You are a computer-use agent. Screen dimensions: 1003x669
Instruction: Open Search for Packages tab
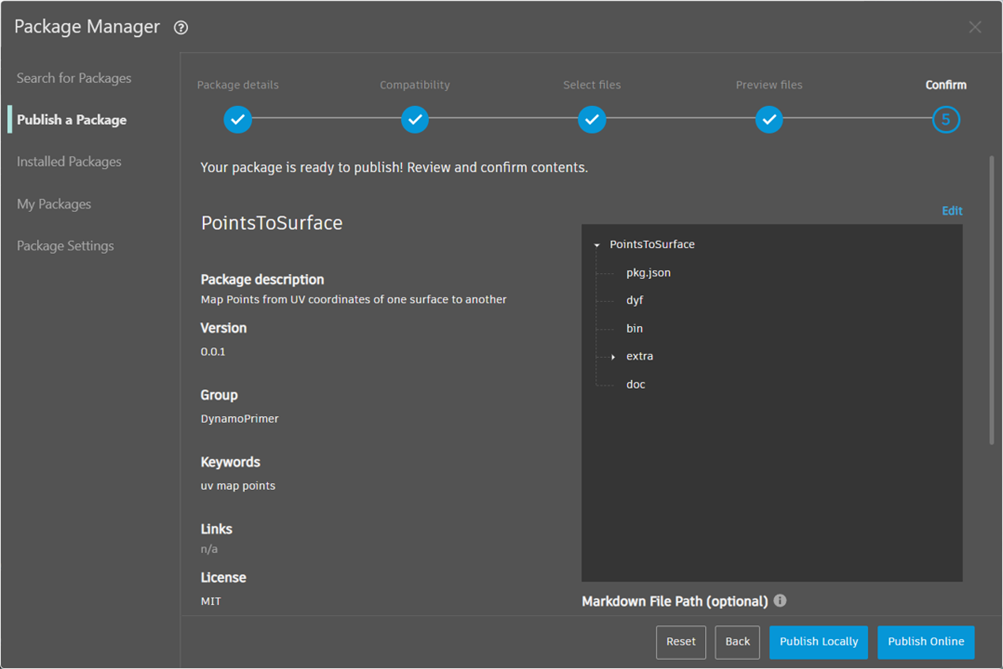(x=74, y=78)
